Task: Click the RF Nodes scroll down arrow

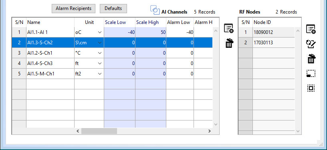Action: pos(298,131)
